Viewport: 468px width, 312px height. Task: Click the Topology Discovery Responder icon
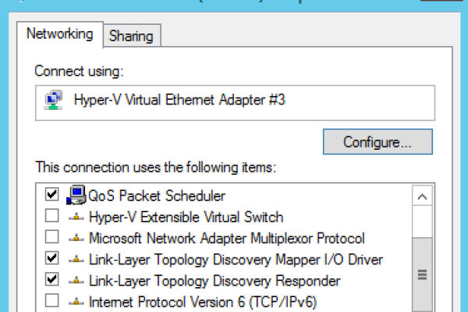click(76, 280)
